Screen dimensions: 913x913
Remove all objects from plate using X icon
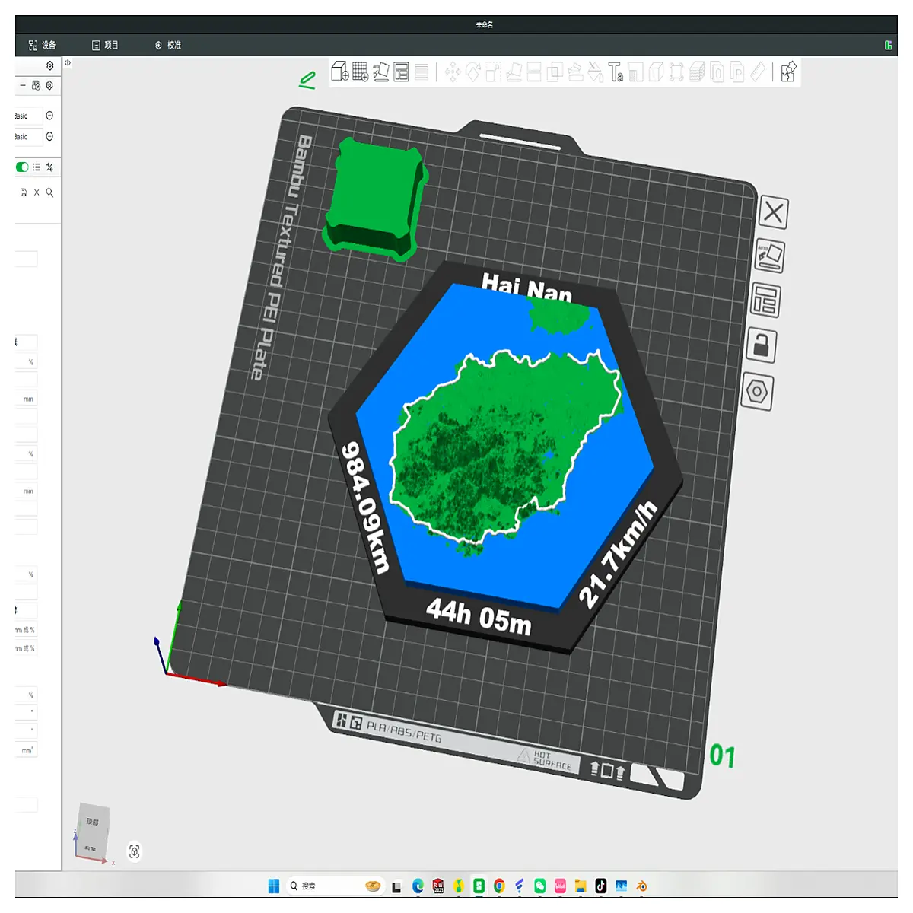[773, 212]
